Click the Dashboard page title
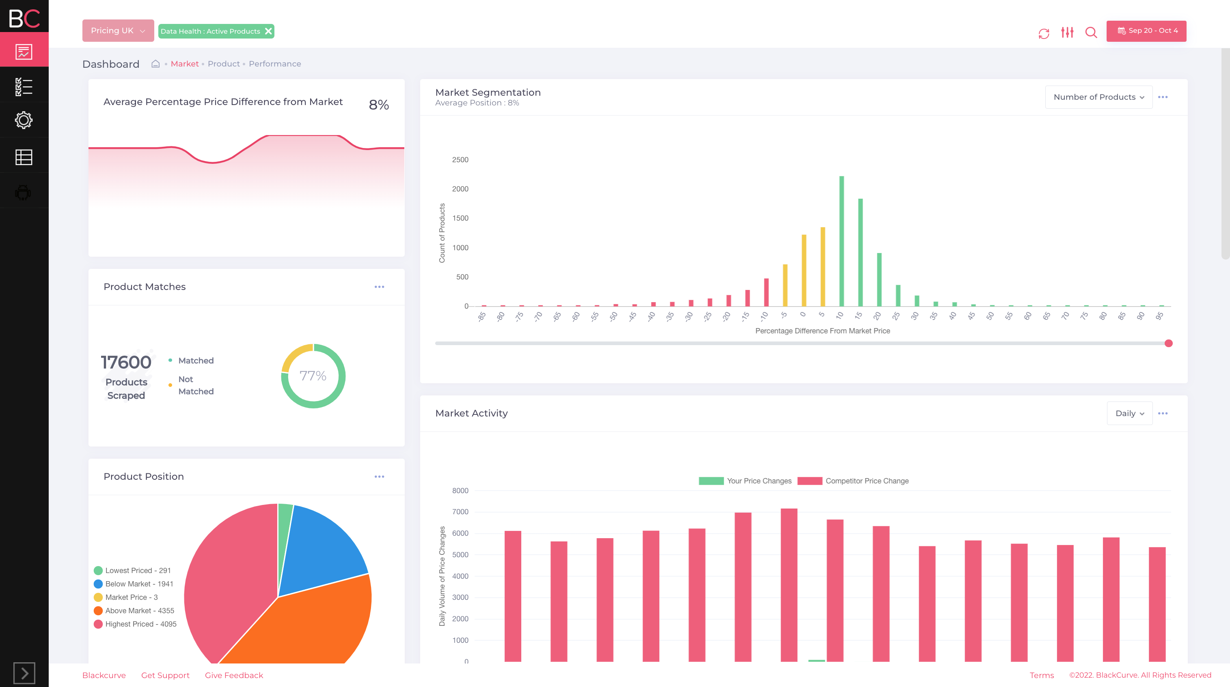Image resolution: width=1230 pixels, height=687 pixels. point(111,64)
